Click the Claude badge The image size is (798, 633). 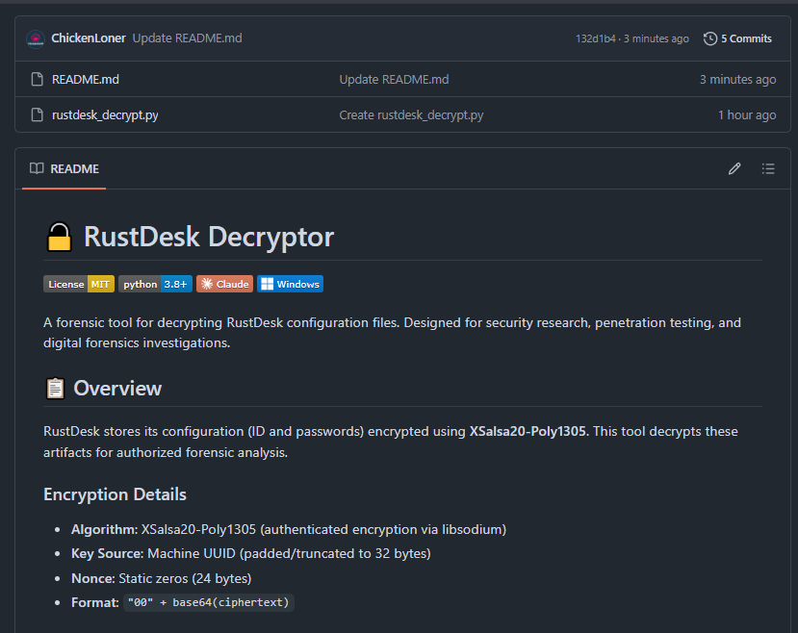click(224, 284)
